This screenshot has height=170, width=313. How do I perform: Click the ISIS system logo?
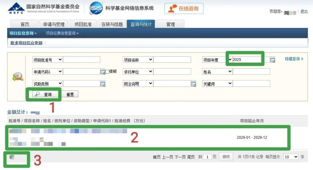tap(96, 8)
